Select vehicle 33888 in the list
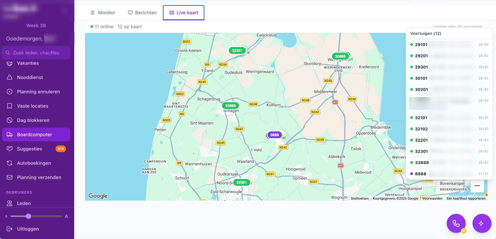The image size is (496, 239). pyautogui.click(x=449, y=163)
